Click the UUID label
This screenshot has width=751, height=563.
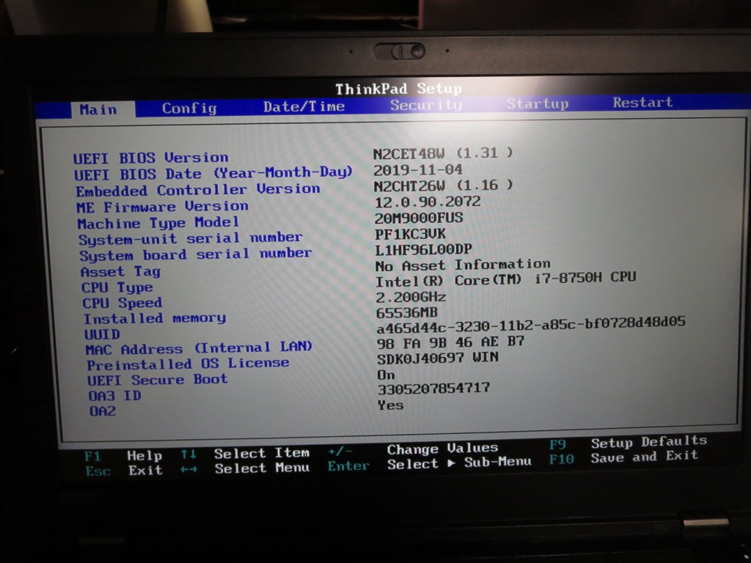[102, 334]
